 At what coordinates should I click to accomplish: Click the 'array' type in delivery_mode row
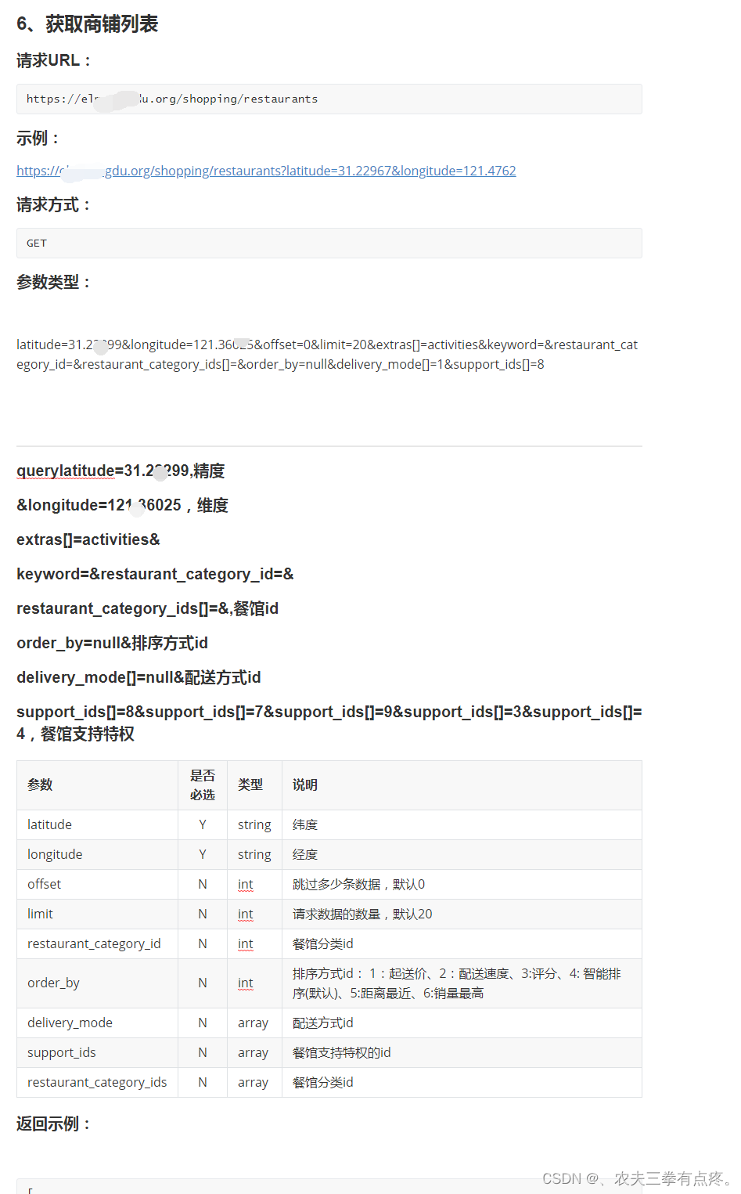tap(253, 1023)
